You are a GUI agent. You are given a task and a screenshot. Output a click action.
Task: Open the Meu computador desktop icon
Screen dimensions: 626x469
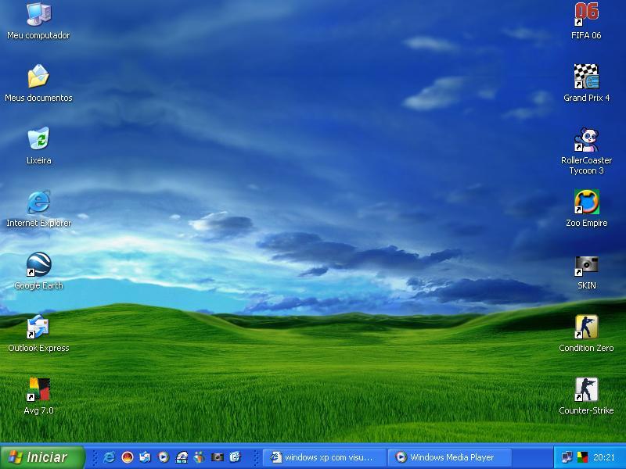(x=38, y=14)
